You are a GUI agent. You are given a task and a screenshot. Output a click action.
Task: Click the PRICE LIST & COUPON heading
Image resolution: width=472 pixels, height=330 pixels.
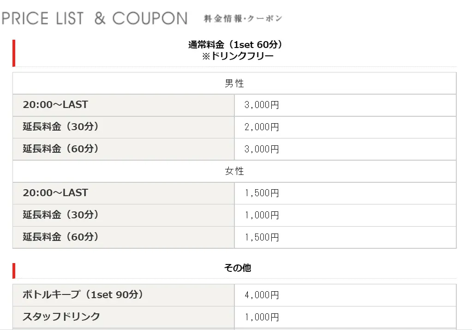(x=95, y=18)
